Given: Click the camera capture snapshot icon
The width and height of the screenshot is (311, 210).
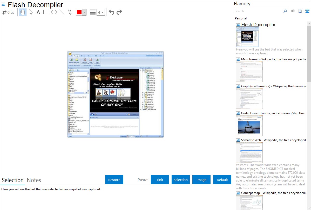Looking at the screenshot, I should [x=293, y=11].
